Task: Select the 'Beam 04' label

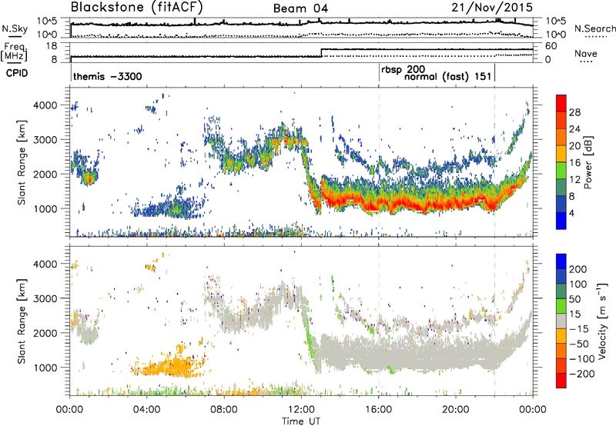Action: pos(300,8)
